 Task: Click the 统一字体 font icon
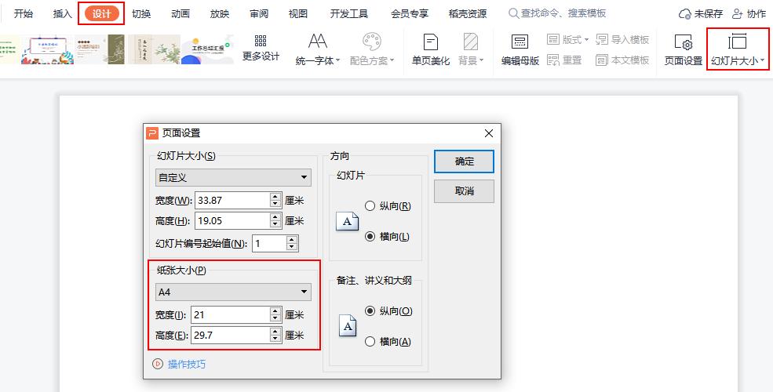point(318,42)
